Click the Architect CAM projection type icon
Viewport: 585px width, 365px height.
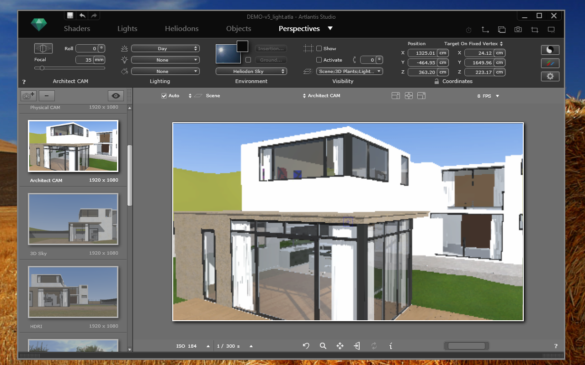tap(43, 48)
